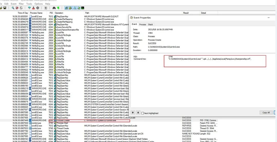Switch to the Process tab in Event Properties
The height and width of the screenshot is (142, 277).
click(143, 25)
